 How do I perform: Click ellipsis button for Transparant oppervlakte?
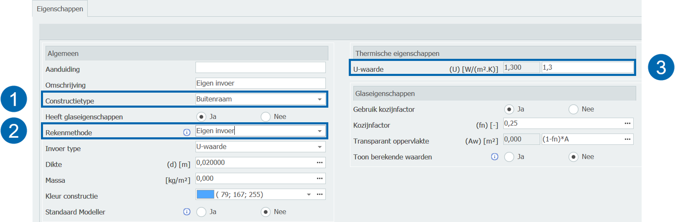[x=628, y=140]
